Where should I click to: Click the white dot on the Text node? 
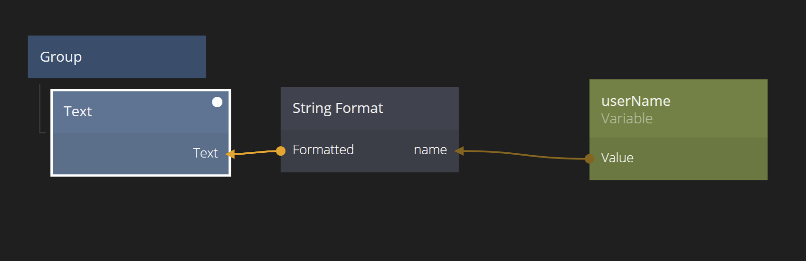[x=217, y=102]
